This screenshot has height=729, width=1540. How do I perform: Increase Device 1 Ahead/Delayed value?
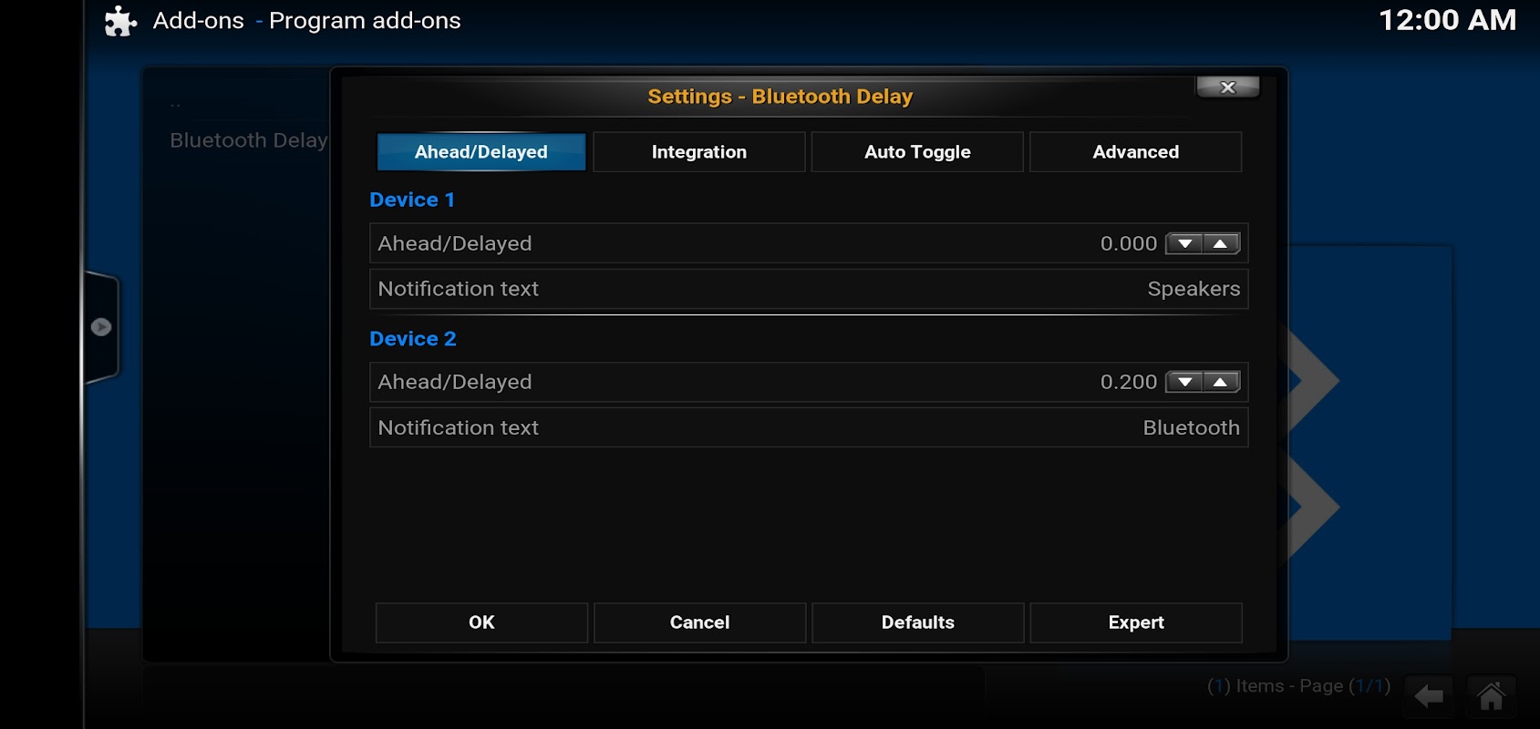tap(1221, 244)
